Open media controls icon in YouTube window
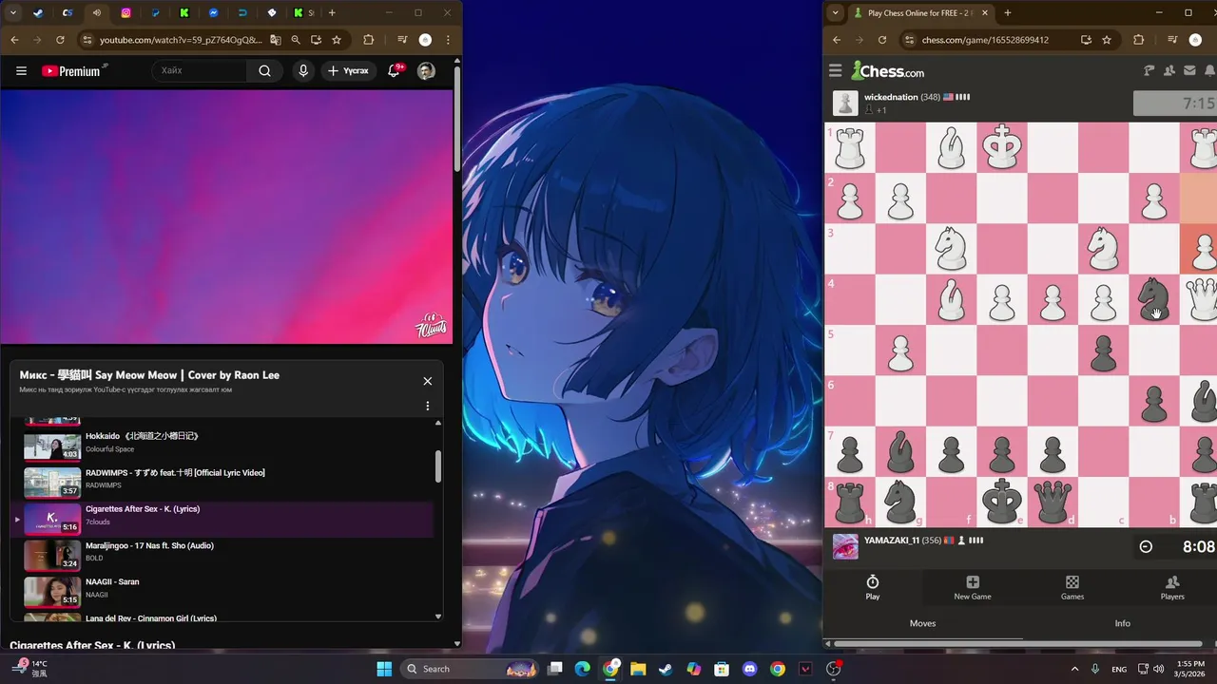The height and width of the screenshot is (684, 1217). [x=402, y=40]
